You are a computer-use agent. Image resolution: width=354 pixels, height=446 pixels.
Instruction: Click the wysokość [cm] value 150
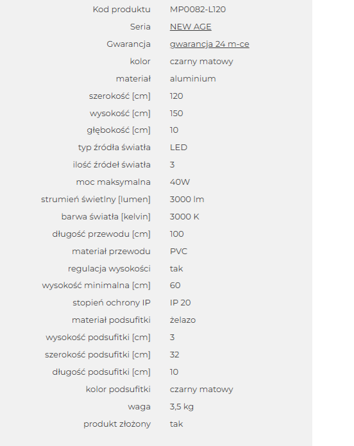coord(176,114)
